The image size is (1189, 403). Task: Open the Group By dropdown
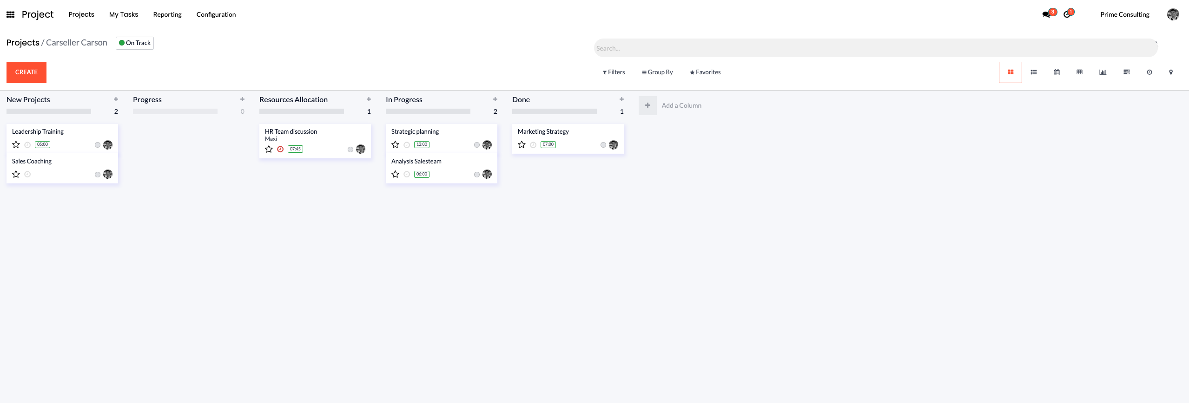657,72
